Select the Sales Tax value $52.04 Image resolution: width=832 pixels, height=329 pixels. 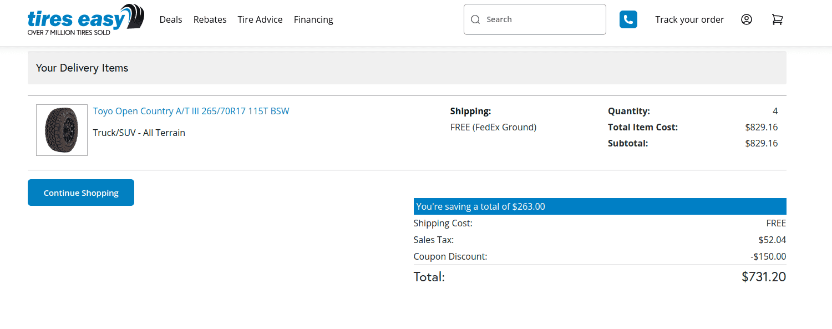pos(772,240)
